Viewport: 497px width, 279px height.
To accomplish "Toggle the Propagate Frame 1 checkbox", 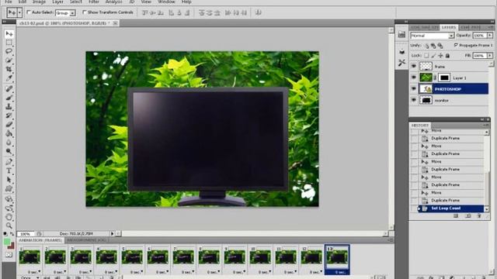I will tap(456, 45).
